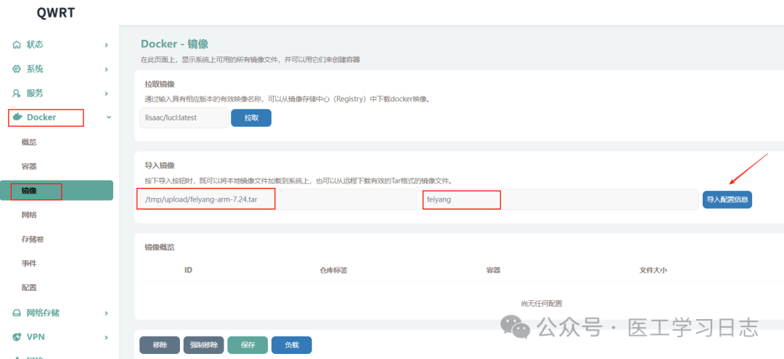Image resolution: width=784 pixels, height=359 pixels.
Task: Go to Docker 概览 page
Action: pyautogui.click(x=29, y=142)
